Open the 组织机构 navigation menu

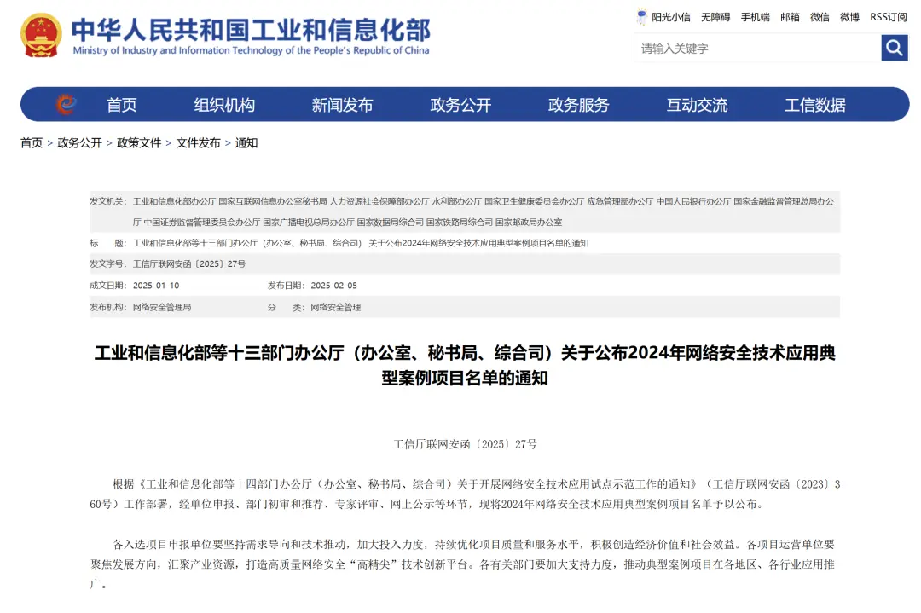pyautogui.click(x=224, y=105)
